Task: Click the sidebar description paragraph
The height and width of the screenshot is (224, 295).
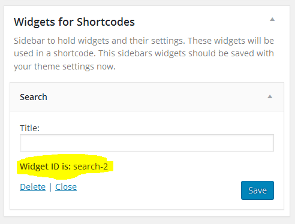Action: point(144,53)
